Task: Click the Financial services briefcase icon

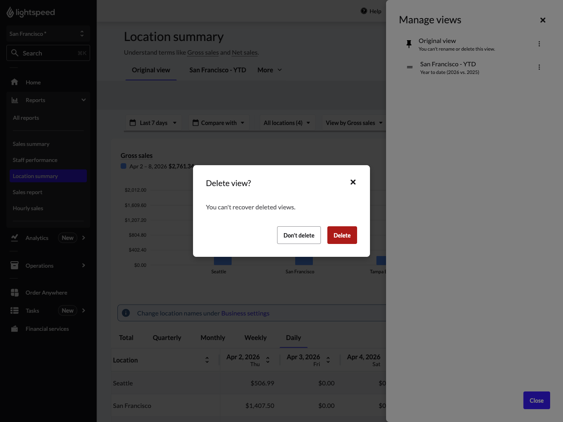Action: coord(14,328)
